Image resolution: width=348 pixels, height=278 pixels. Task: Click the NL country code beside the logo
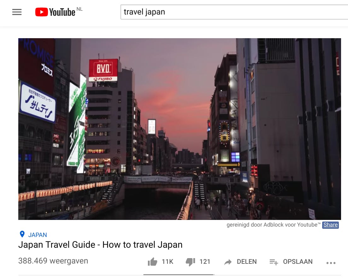79,9
